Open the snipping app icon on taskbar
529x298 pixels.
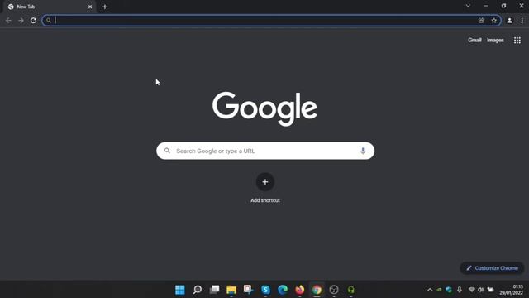click(x=249, y=290)
